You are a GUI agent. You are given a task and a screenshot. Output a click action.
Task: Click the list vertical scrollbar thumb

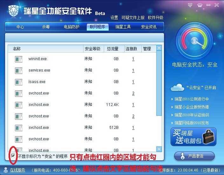pyautogui.click(x=159, y=83)
